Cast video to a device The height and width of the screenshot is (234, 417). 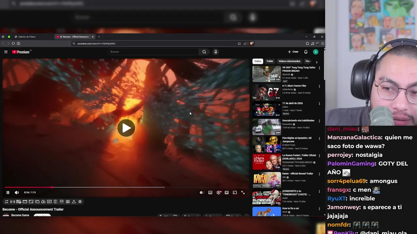coord(235,192)
